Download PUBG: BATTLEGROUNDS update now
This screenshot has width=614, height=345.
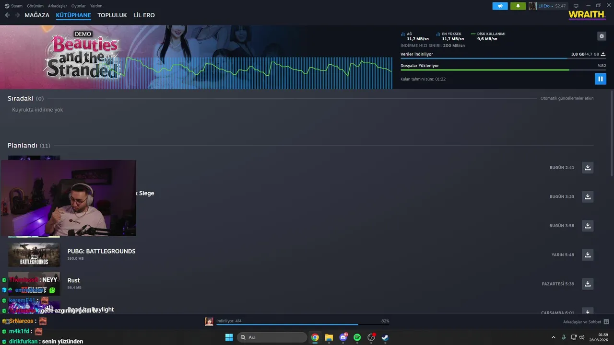(x=588, y=254)
